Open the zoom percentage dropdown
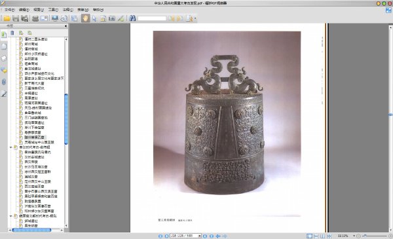Viewport: 393px width, 239px height. tap(354, 236)
